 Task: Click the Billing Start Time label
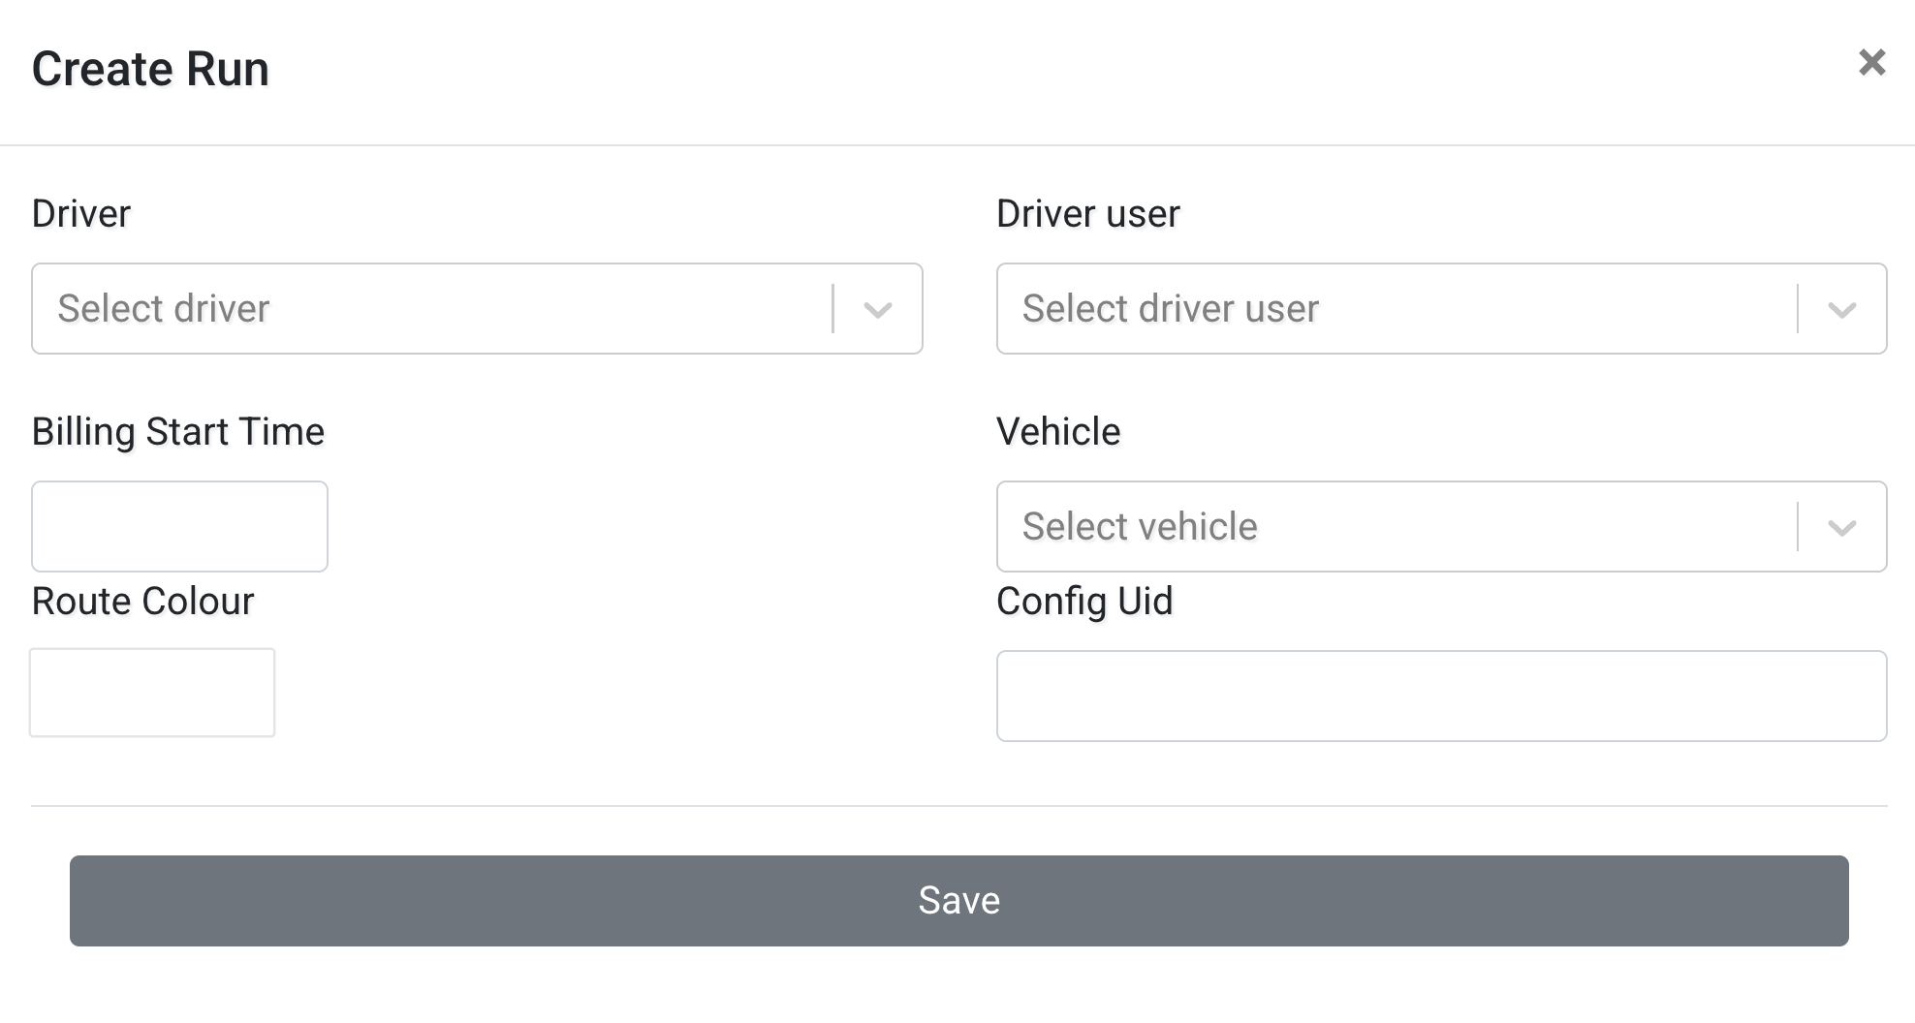(178, 432)
